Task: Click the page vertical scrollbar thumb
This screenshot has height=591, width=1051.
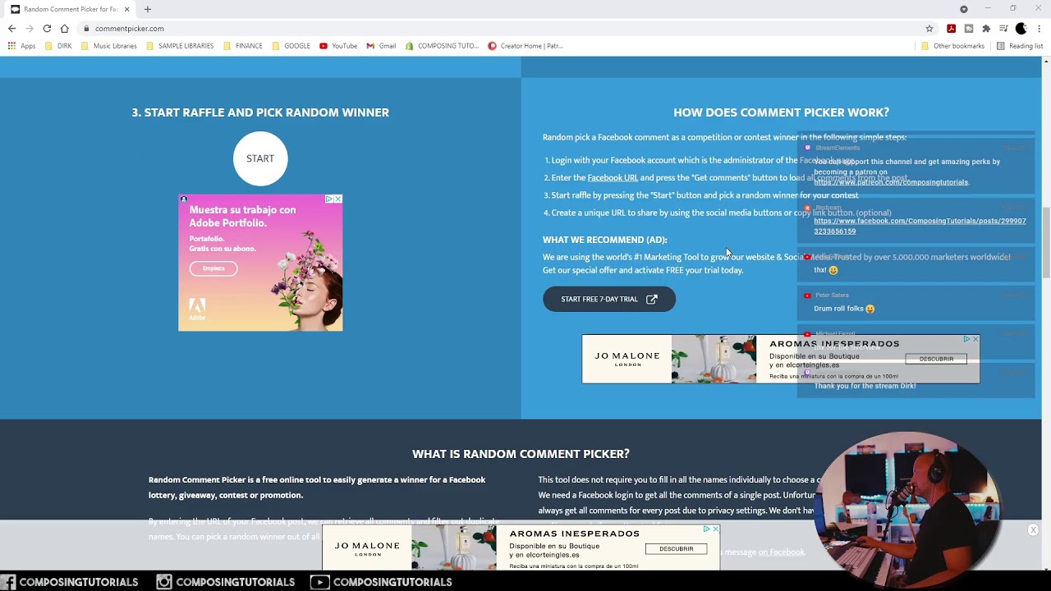Action: tap(1046, 244)
